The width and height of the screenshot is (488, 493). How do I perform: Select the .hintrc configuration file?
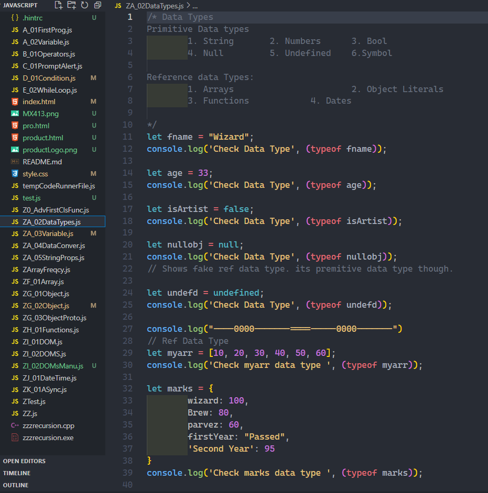(x=32, y=18)
